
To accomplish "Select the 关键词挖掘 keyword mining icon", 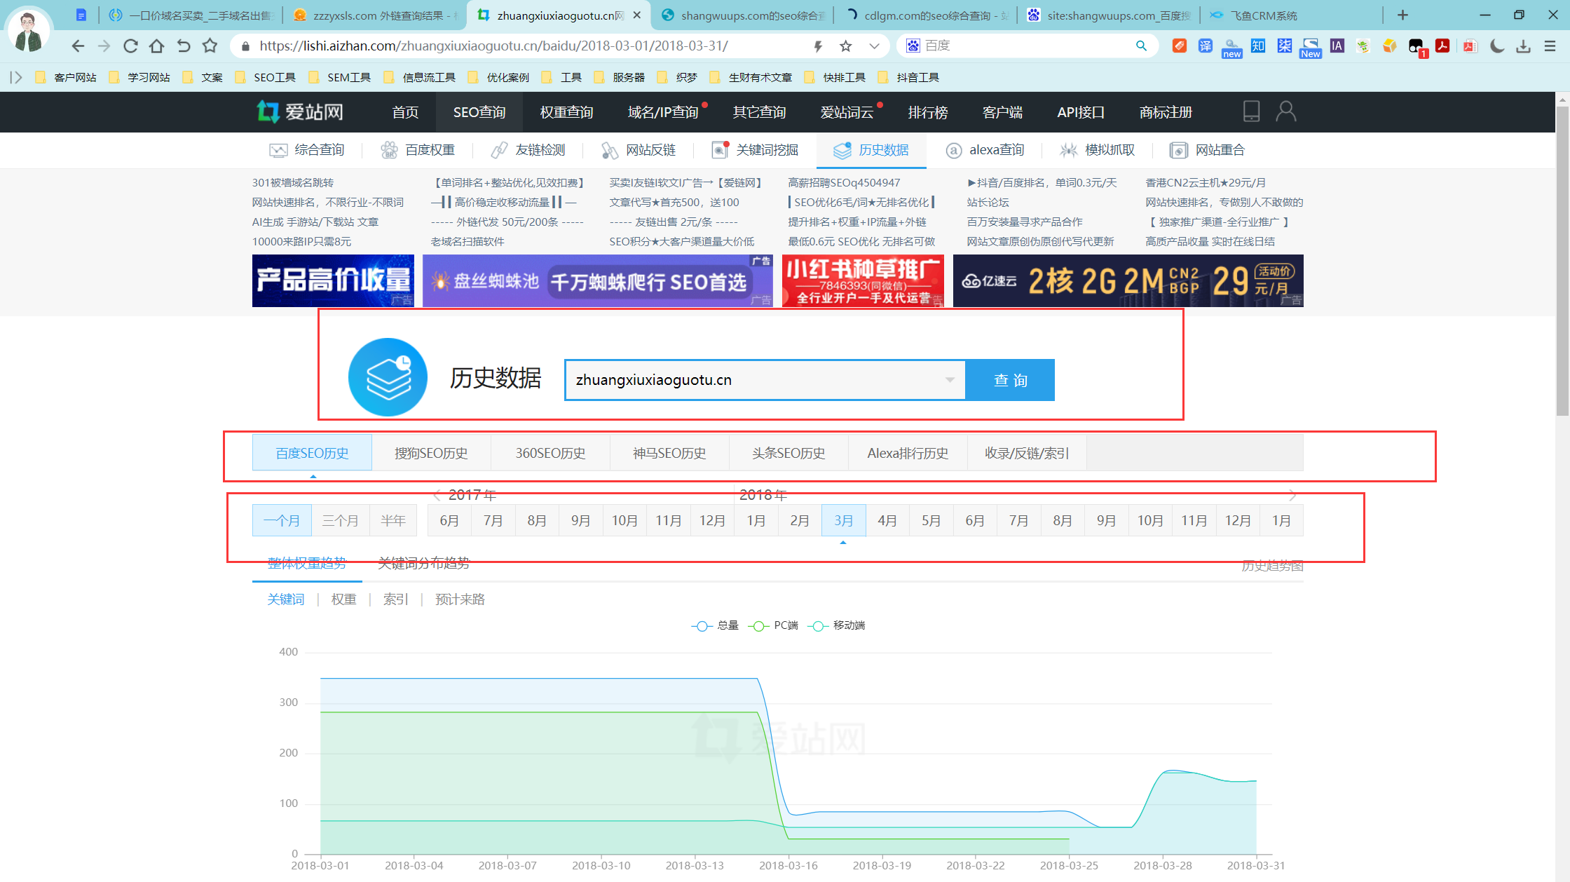I will (719, 149).
